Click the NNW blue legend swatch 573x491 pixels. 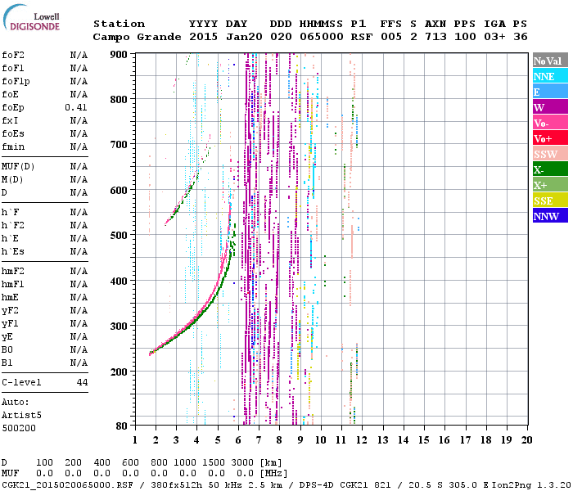550,216
